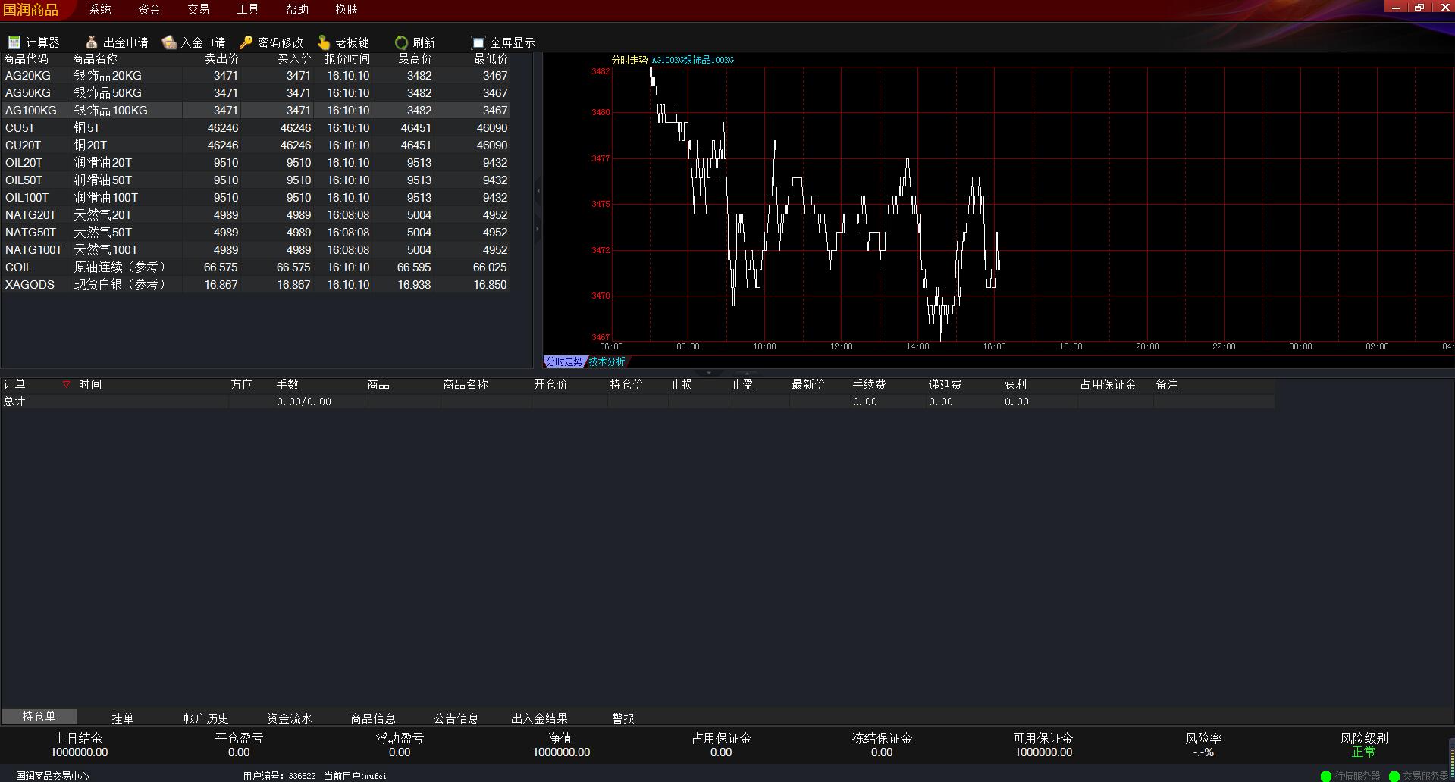Open the 公告信息 tab
This screenshot has height=782, width=1455.
(x=456, y=718)
